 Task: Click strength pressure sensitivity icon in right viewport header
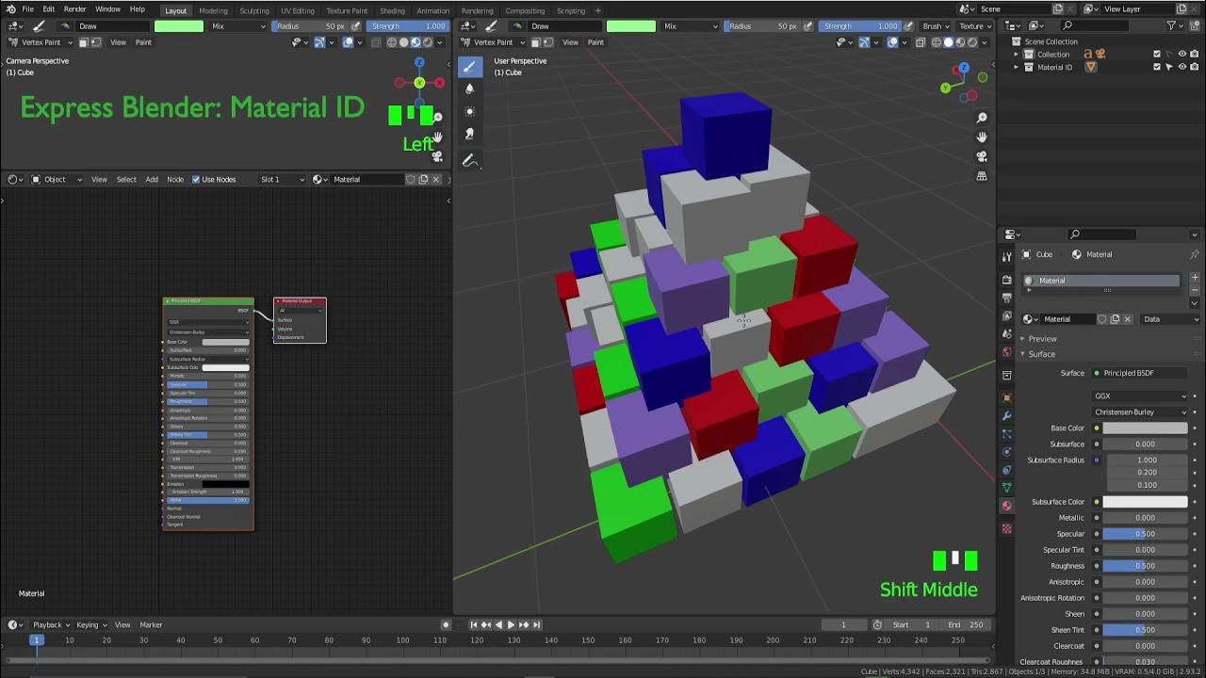(x=909, y=26)
